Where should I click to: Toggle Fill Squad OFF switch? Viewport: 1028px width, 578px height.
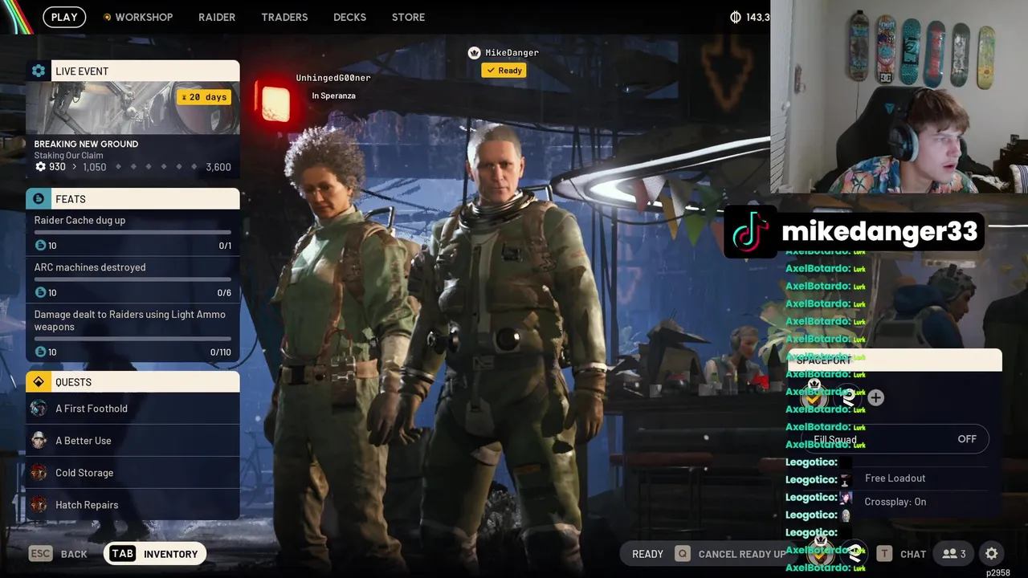coord(895,439)
